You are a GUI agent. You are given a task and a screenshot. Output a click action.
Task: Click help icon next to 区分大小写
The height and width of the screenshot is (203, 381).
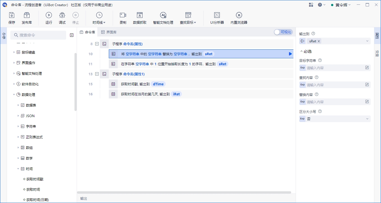point(320,111)
